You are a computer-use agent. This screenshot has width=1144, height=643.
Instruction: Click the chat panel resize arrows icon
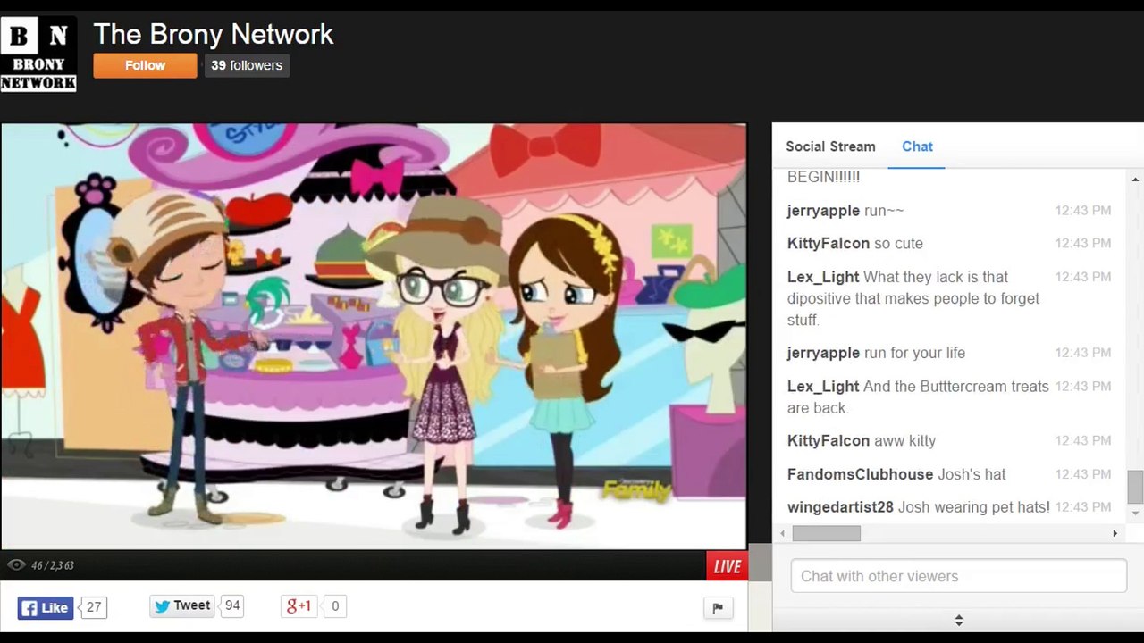tap(958, 620)
